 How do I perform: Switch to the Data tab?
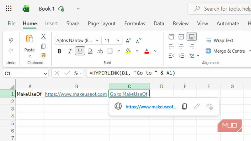click(x=159, y=23)
